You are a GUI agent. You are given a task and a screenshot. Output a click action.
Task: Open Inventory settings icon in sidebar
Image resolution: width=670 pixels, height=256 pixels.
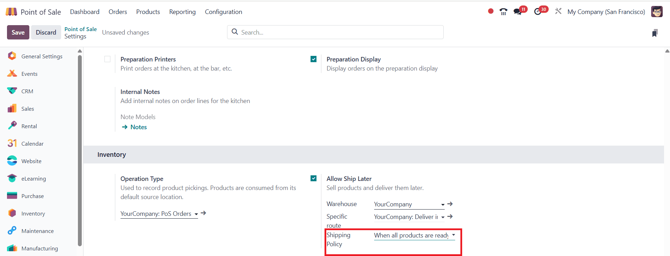coord(12,213)
